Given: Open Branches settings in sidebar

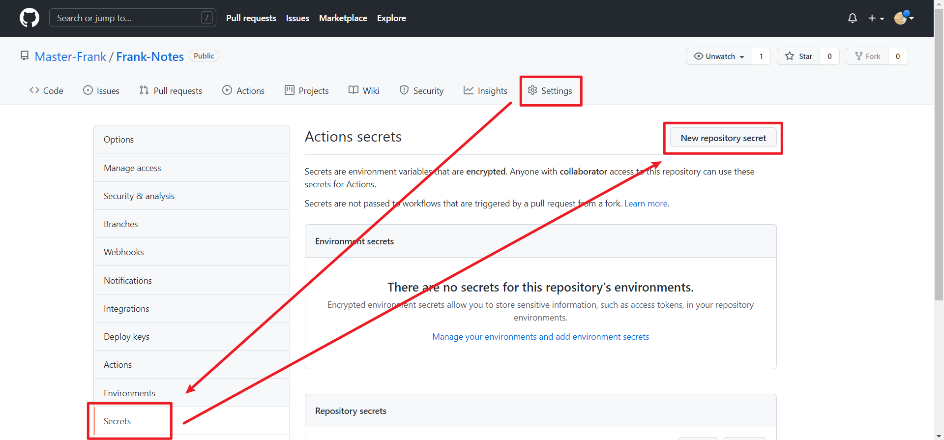Looking at the screenshot, I should (192, 224).
